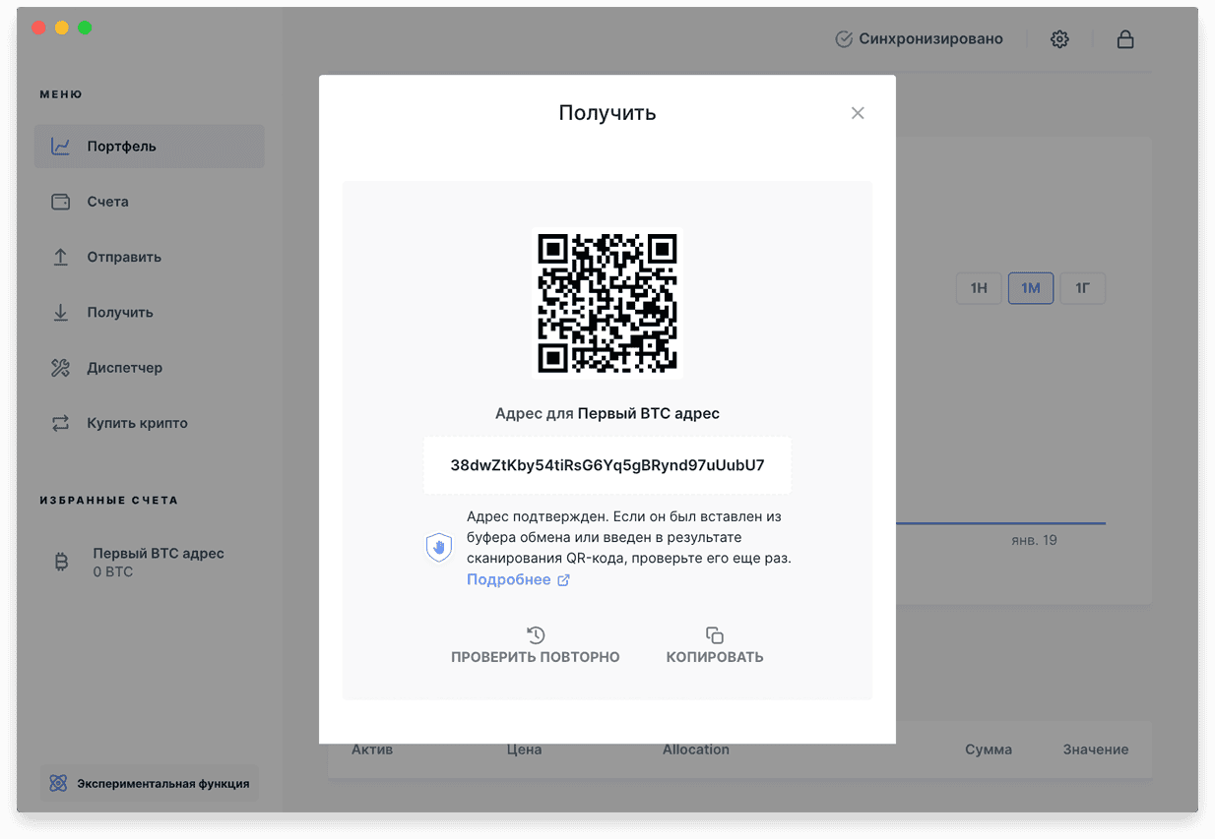Click the synchronized checkmark status icon

pos(844,39)
